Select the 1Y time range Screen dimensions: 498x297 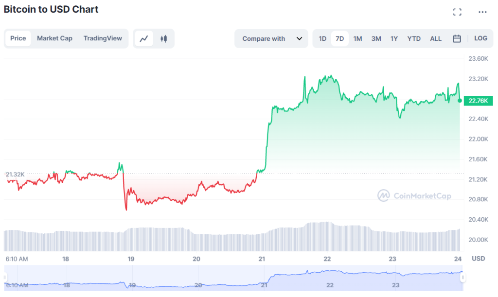tap(394, 38)
